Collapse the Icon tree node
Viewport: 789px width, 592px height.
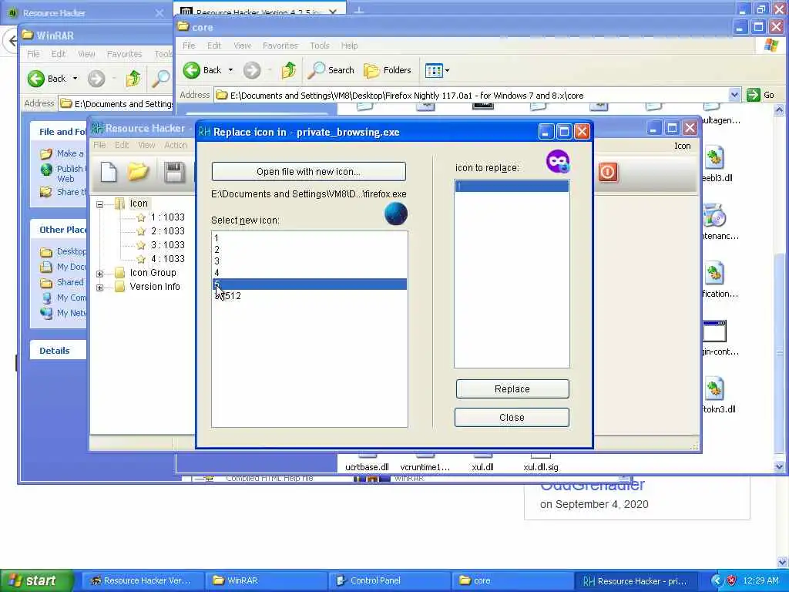pos(99,203)
